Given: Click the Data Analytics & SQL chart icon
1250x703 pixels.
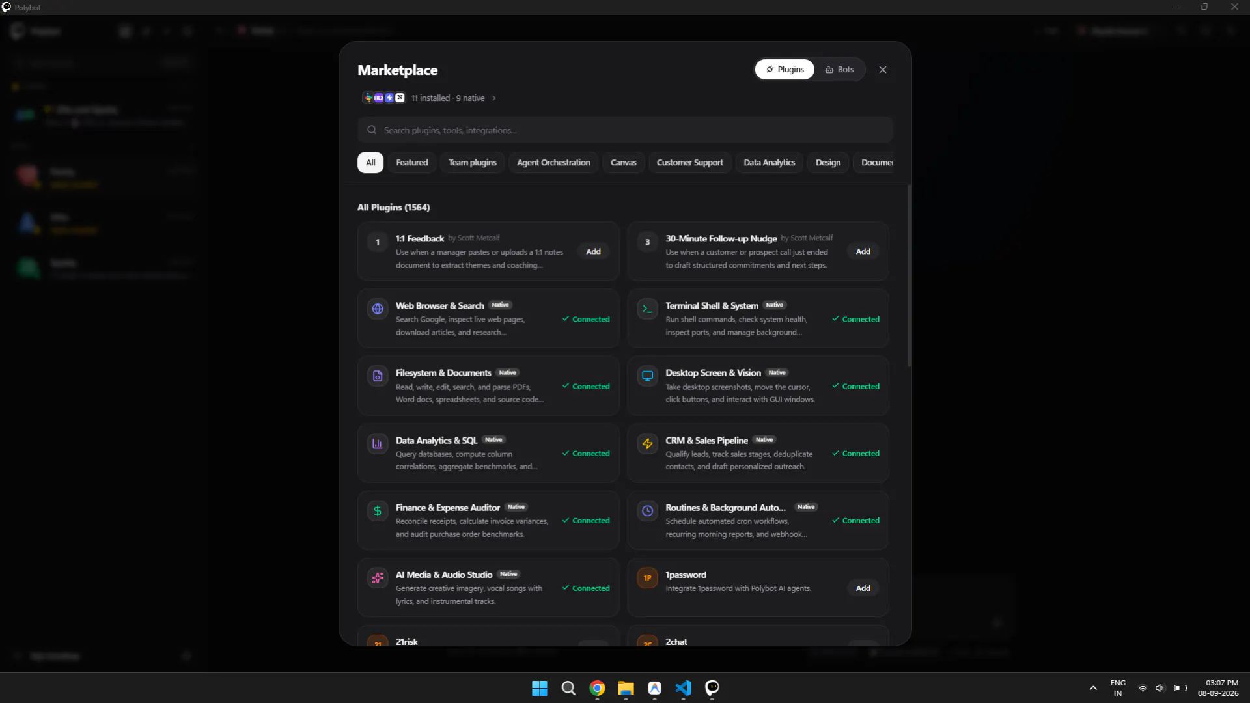Looking at the screenshot, I should [378, 443].
